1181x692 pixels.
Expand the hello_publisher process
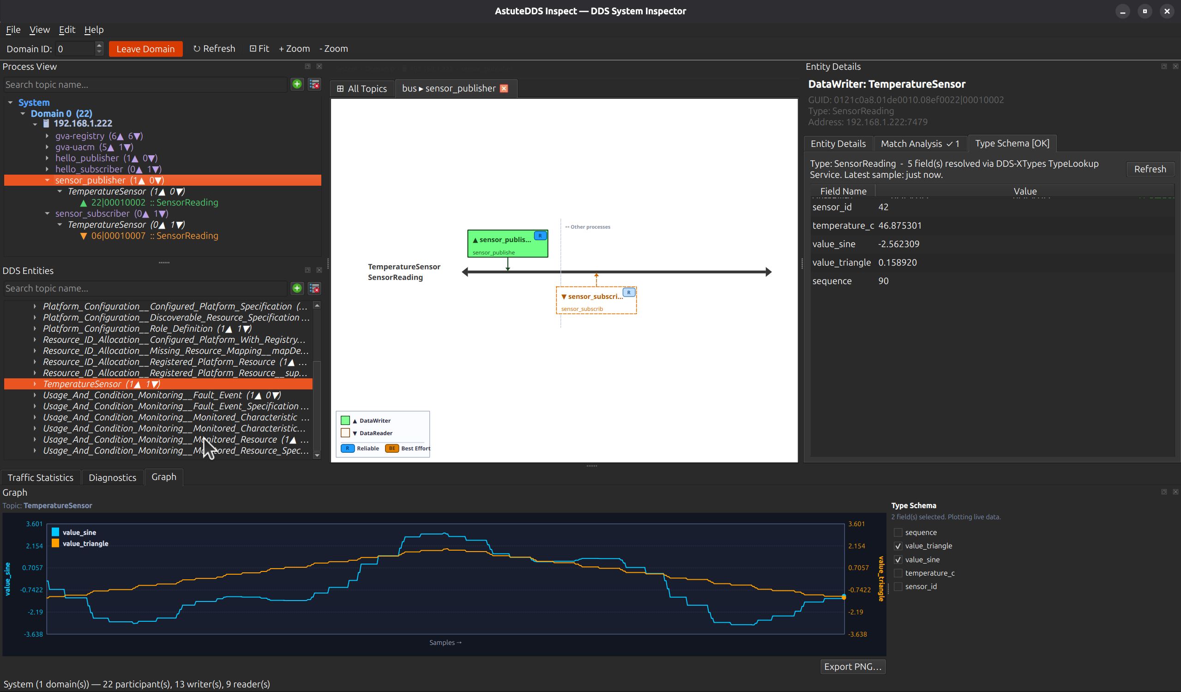(48, 158)
